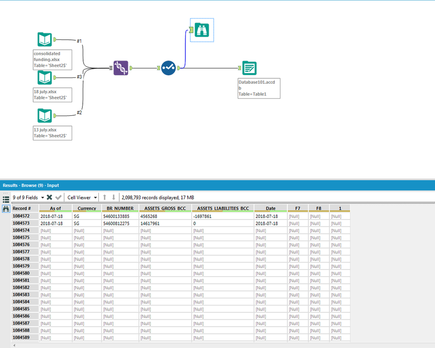Image resolution: width=435 pixels, height=348 pixels.
Task: Click the messages list icon in Results
Action: click(6, 199)
